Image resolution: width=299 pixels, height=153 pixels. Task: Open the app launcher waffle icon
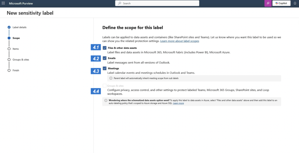(x=3, y=3)
